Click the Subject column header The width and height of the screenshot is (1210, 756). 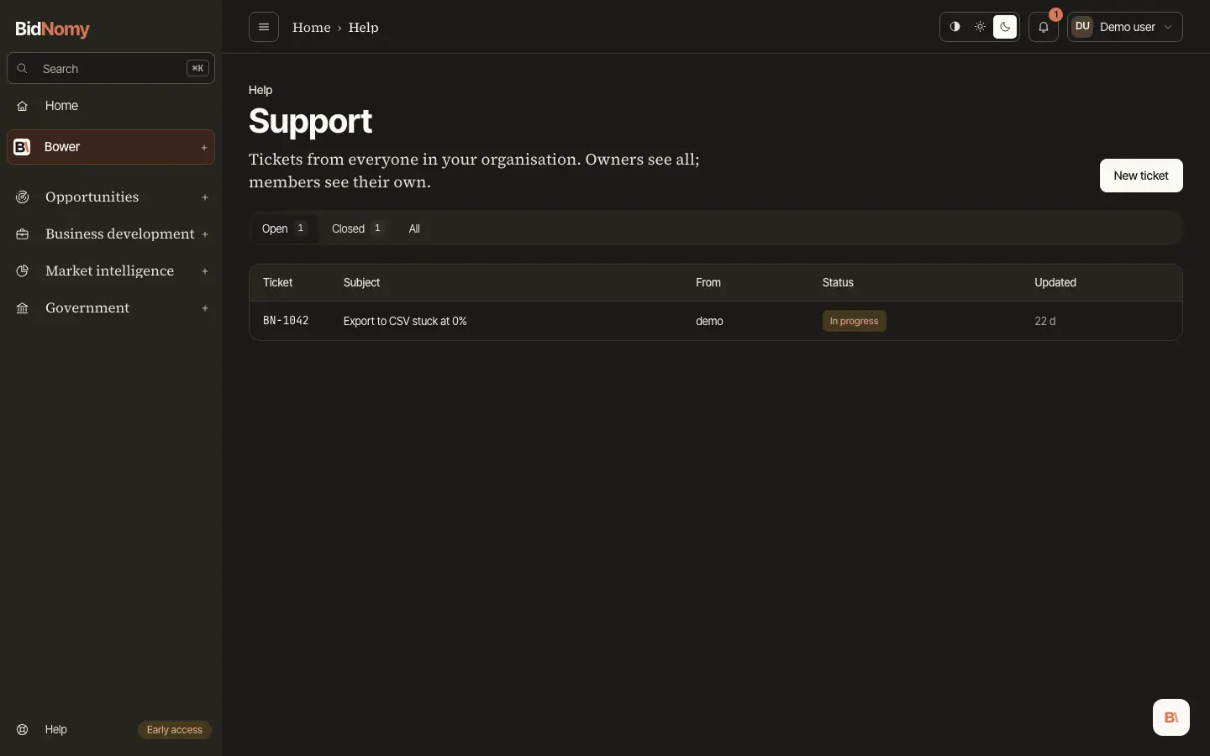point(362,282)
